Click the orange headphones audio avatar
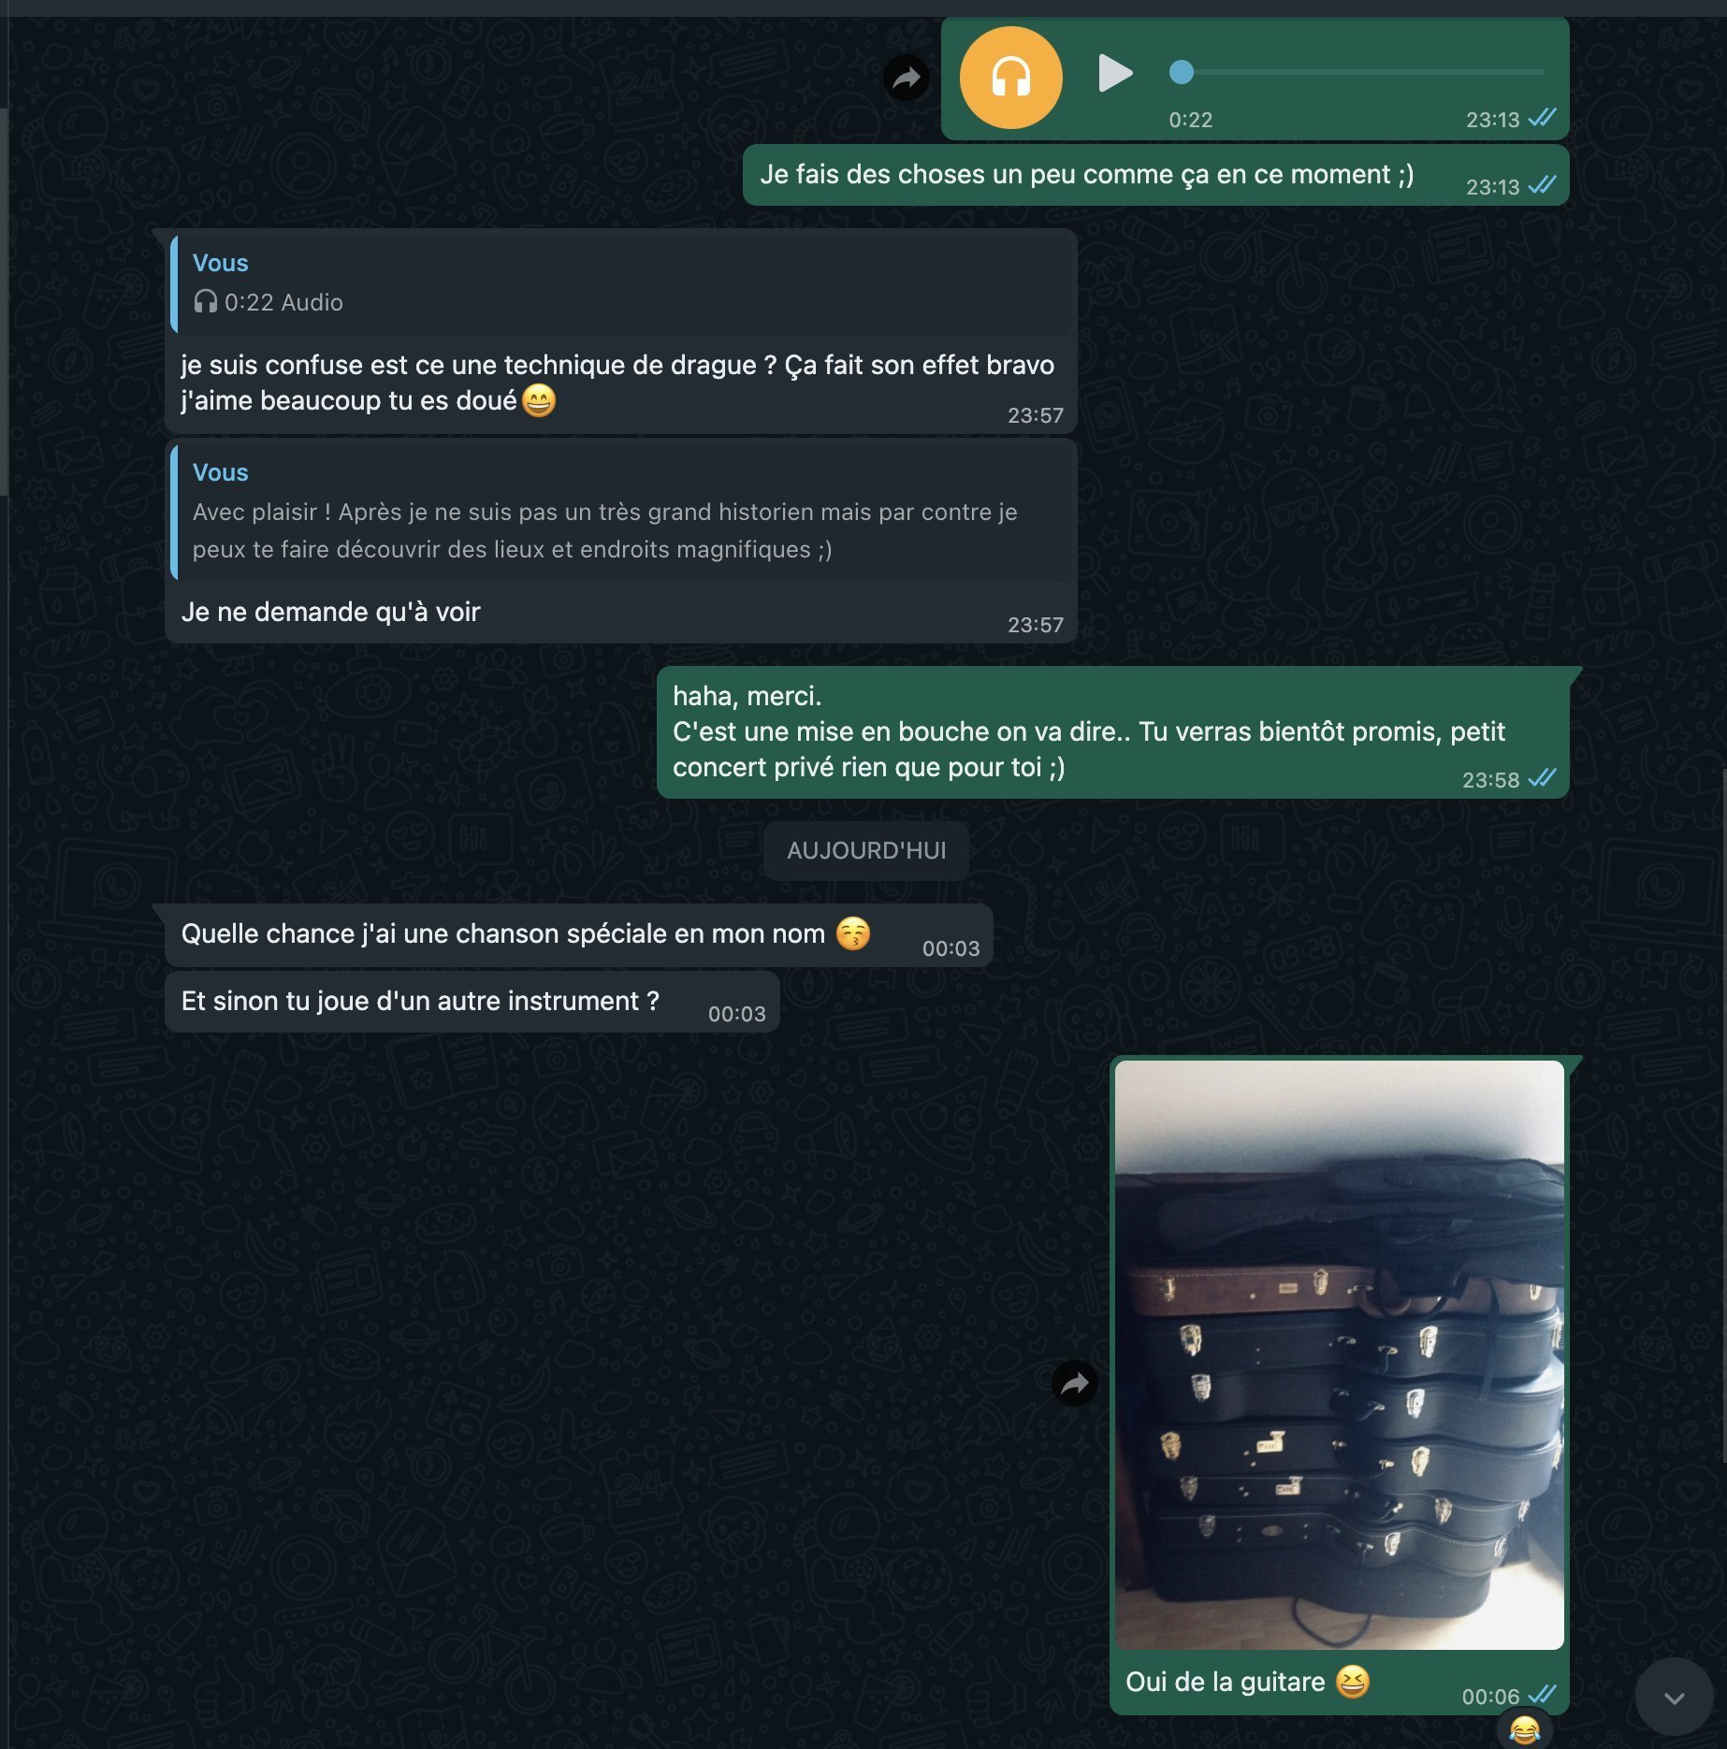This screenshot has height=1749, width=1727. pos(1010,77)
